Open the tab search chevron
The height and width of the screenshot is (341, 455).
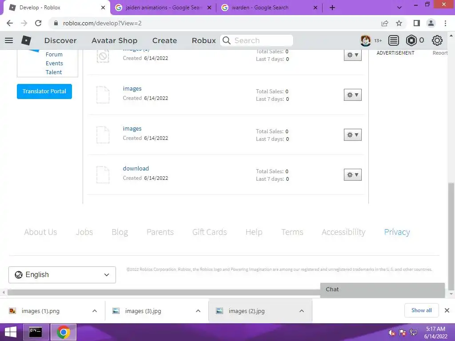(x=399, y=8)
